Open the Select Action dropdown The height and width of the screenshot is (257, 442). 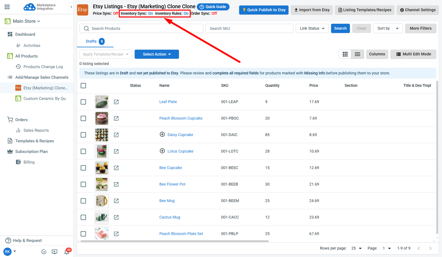[157, 54]
